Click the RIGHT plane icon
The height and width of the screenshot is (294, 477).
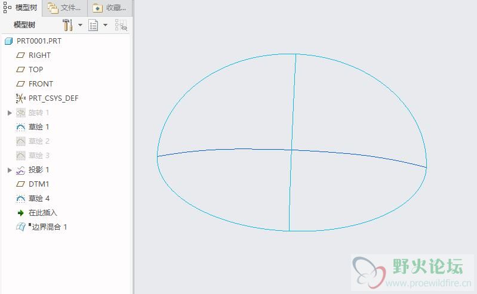click(20, 55)
